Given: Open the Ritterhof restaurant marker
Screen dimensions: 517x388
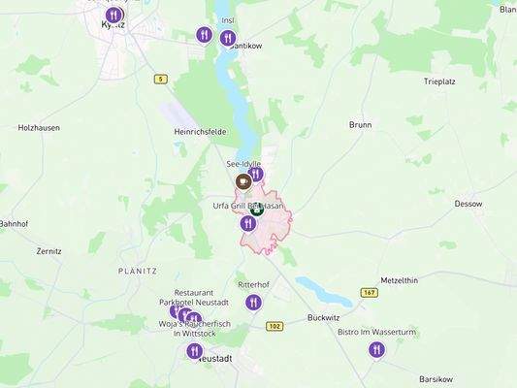Looking at the screenshot, I should point(253,303).
